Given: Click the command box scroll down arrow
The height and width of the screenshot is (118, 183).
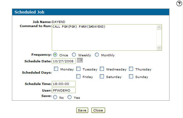Looking at the screenshot, I should tap(159, 48).
